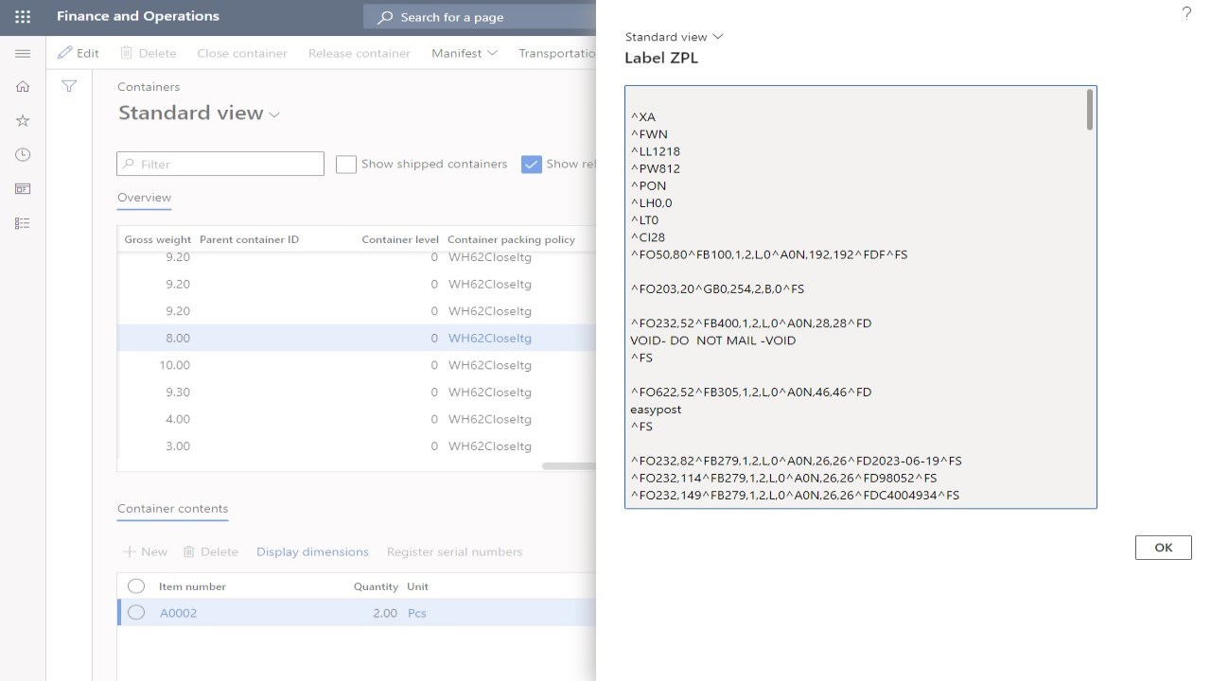Click the quantity 2.00 cell

pos(384,613)
